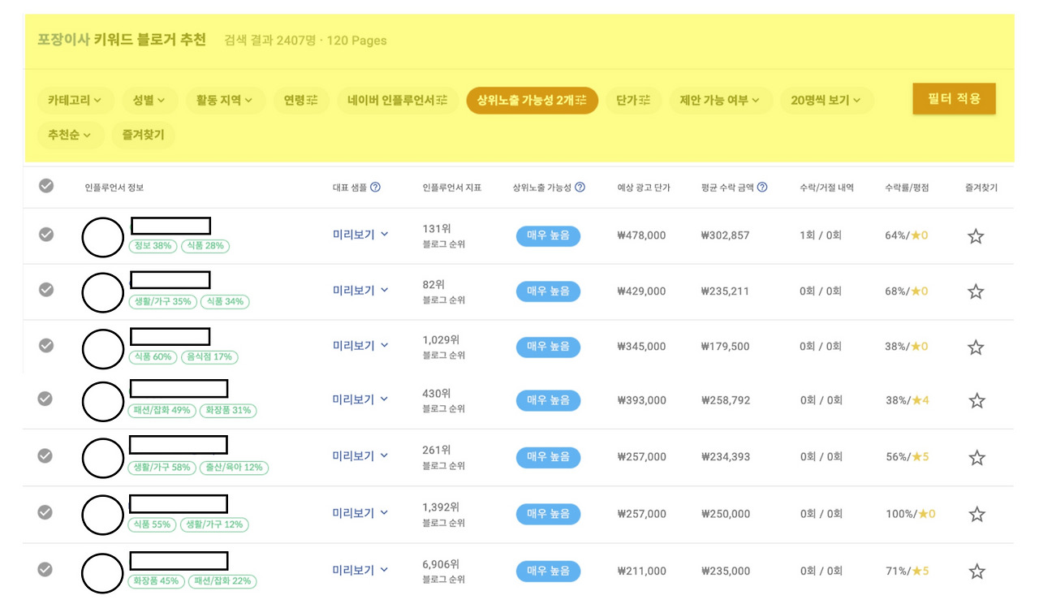Click the 인플루언서 정보 column header
Image resolution: width=1039 pixels, height=604 pixels.
pyautogui.click(x=114, y=188)
